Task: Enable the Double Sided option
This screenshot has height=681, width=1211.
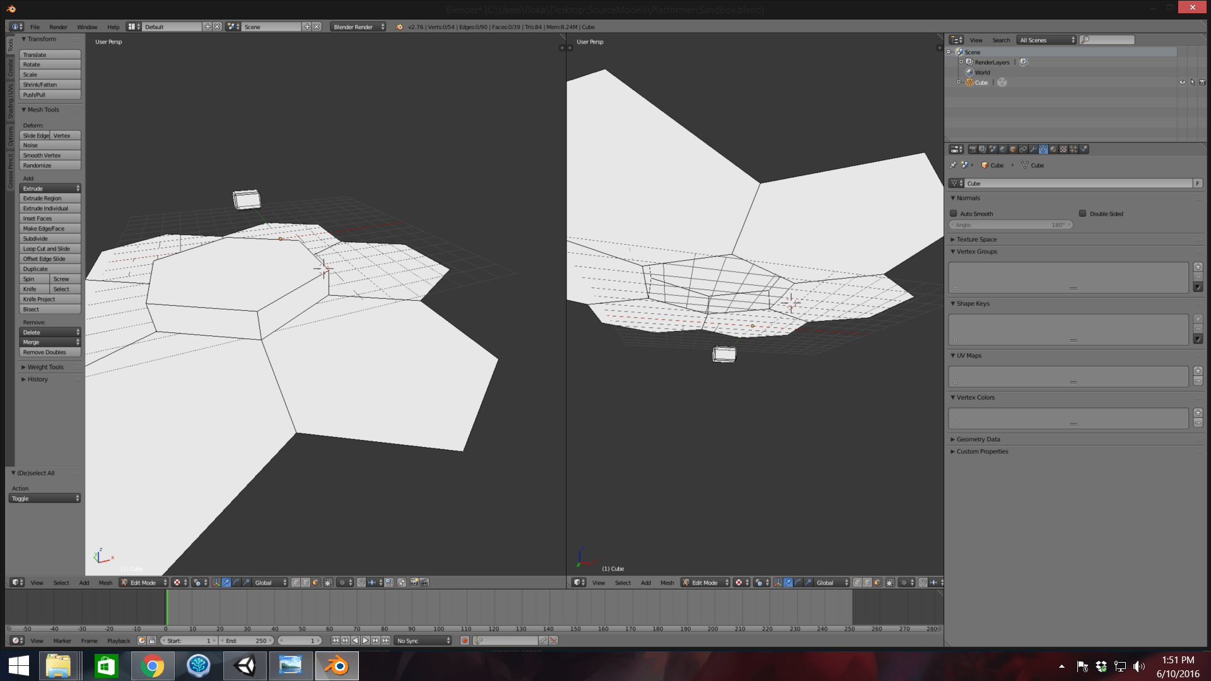Action: (1082, 213)
